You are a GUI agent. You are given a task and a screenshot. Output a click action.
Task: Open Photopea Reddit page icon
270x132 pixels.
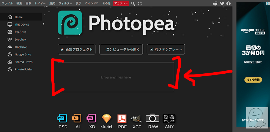tap(215, 3)
